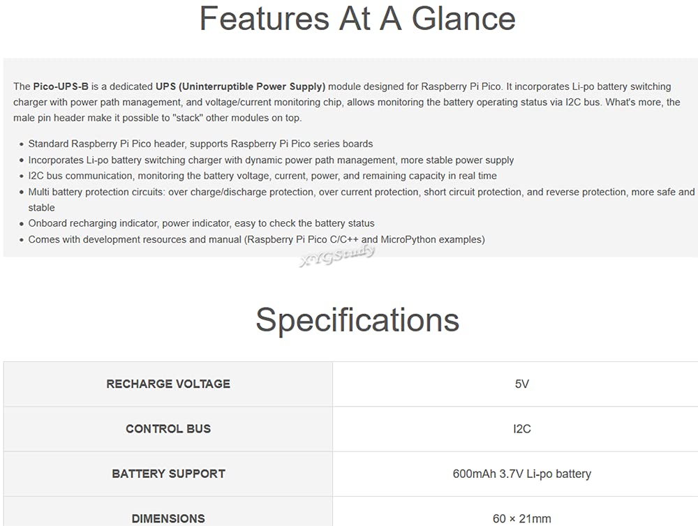Screen dimensions: 698x526
Task: Click the intro paragraph mentioning male pin header
Action: pyautogui.click(x=347, y=103)
